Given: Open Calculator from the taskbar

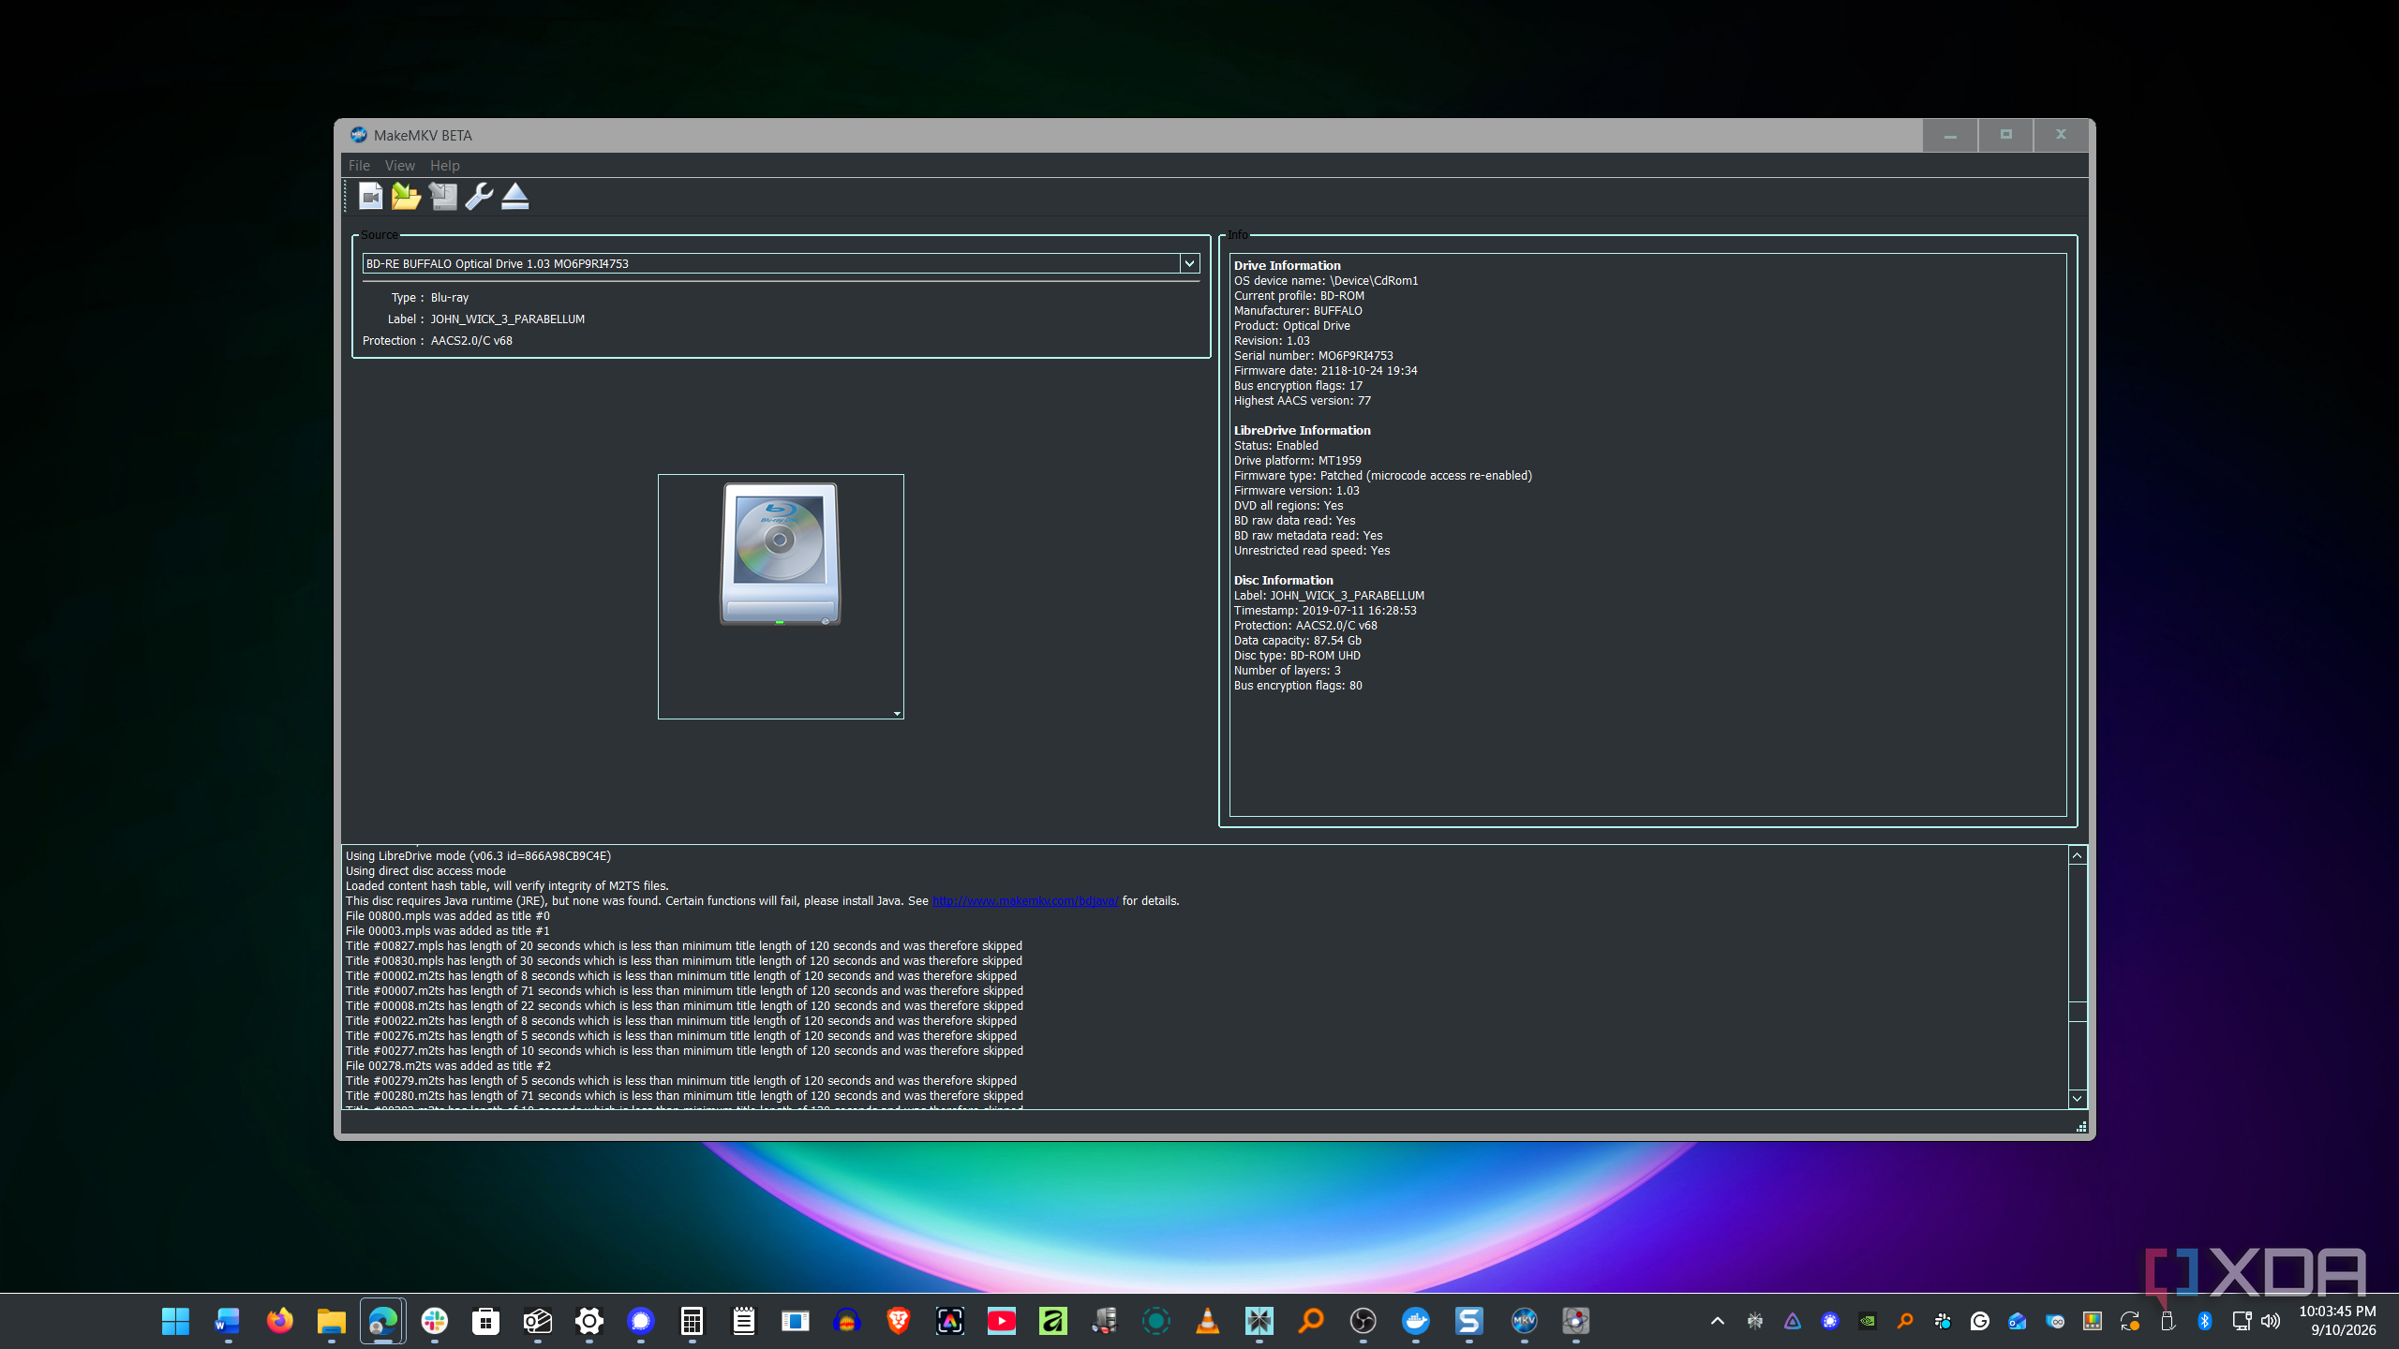Looking at the screenshot, I should [x=692, y=1321].
